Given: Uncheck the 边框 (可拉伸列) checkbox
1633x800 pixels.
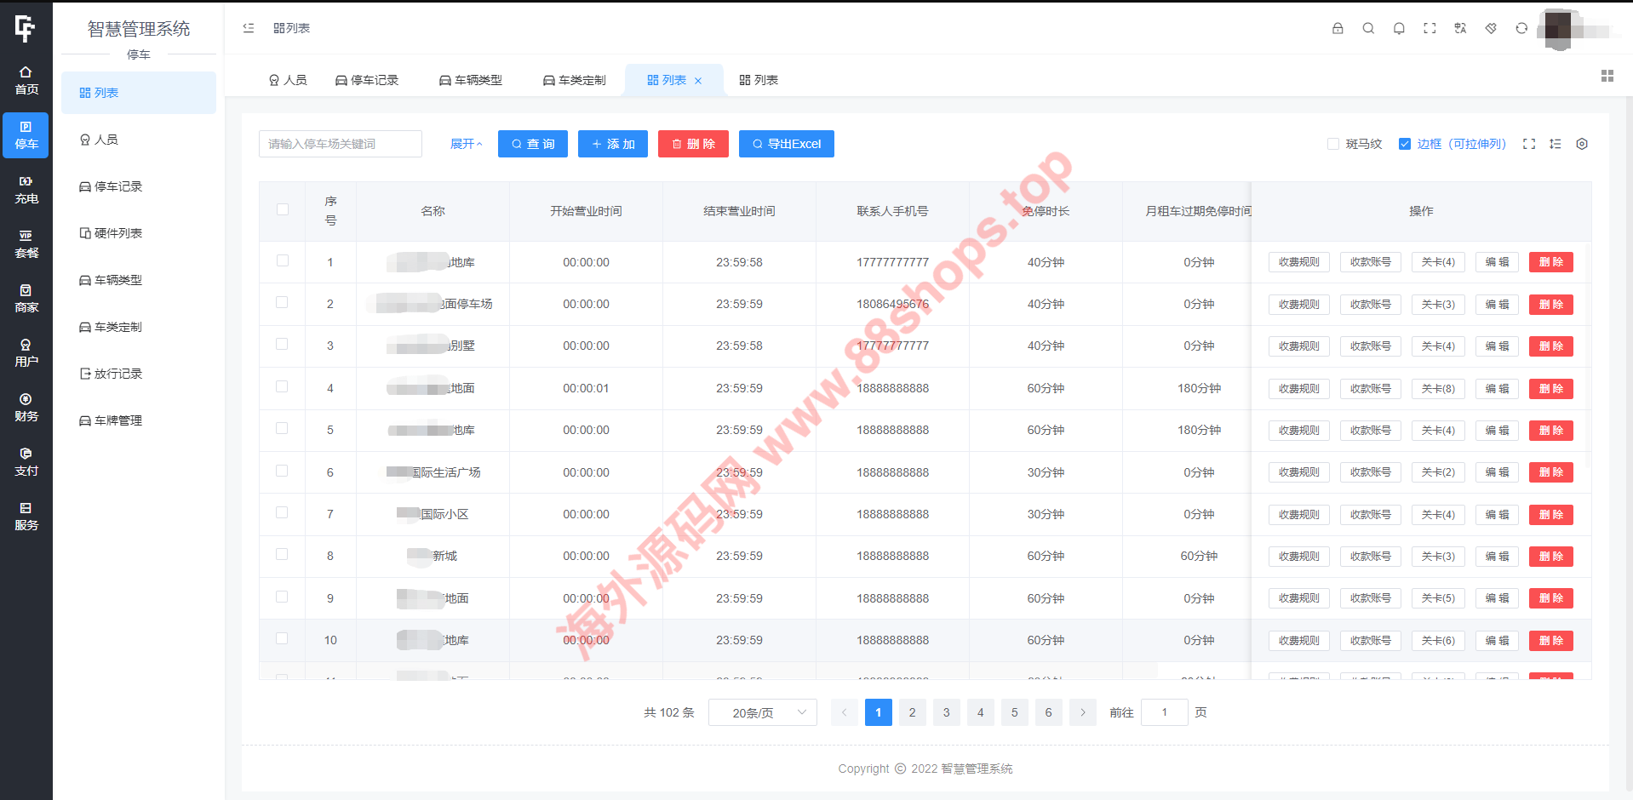Looking at the screenshot, I should click(1405, 144).
